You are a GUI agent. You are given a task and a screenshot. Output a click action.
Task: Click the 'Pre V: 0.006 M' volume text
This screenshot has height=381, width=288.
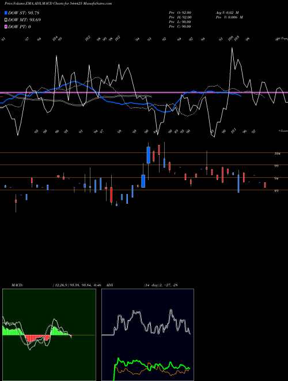229,17
